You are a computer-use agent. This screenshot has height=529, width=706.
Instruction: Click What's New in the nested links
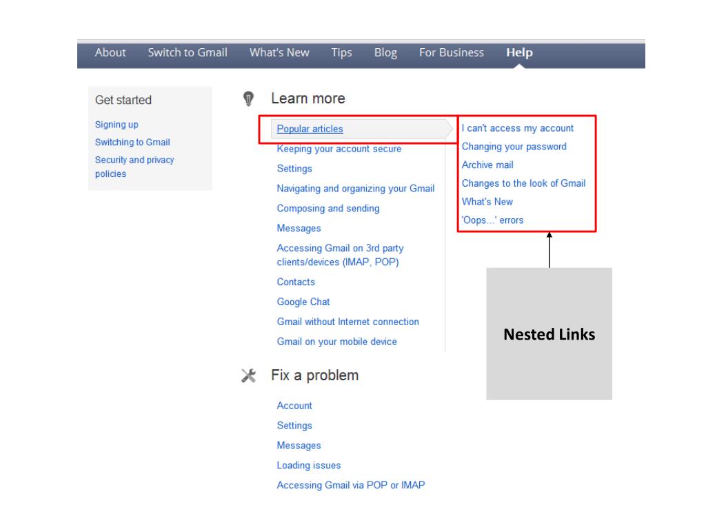click(x=487, y=202)
